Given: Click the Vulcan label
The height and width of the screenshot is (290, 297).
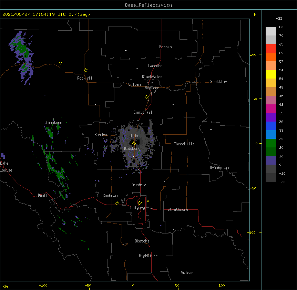Looking at the screenshot, I should click(x=187, y=273).
